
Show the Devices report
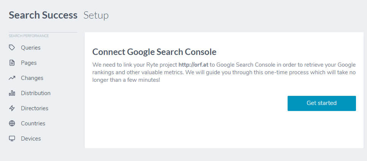click(x=31, y=139)
